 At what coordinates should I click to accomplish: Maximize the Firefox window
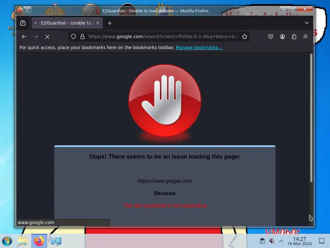(292, 9)
